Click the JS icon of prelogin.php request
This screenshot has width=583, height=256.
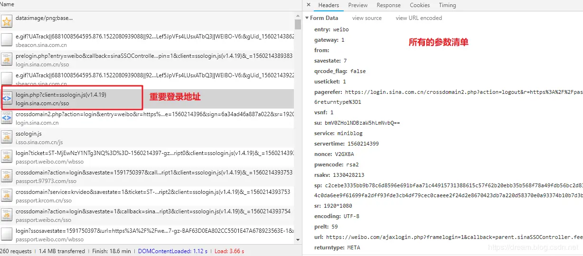point(7,60)
